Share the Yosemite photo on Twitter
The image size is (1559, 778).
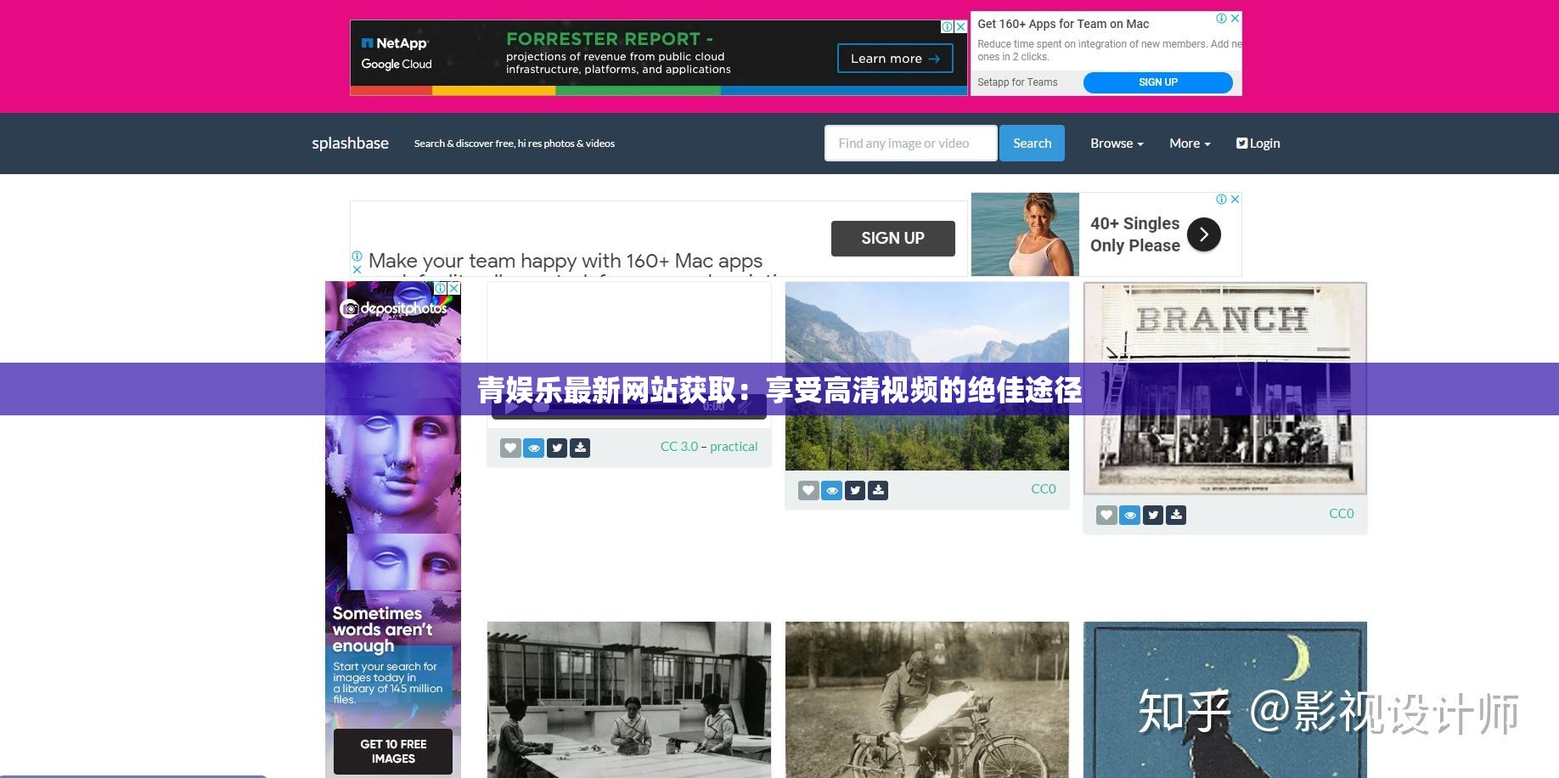tap(855, 490)
